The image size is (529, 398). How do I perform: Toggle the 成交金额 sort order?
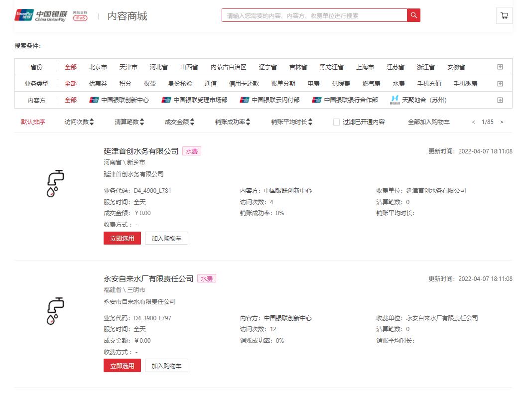point(193,121)
